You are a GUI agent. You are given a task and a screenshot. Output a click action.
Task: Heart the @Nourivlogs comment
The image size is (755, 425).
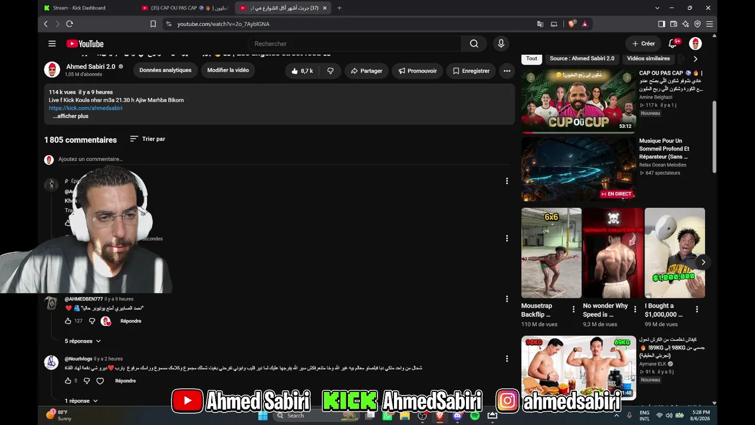coord(100,381)
